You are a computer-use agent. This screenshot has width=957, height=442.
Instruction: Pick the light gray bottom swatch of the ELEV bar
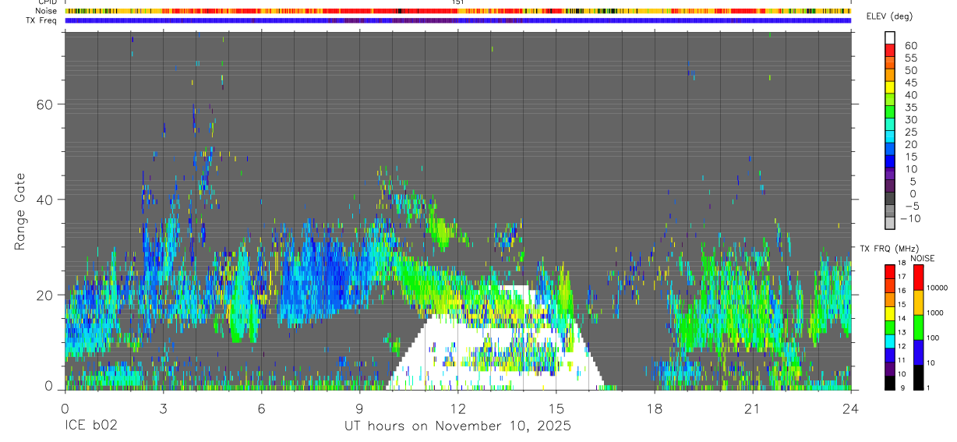click(x=890, y=223)
